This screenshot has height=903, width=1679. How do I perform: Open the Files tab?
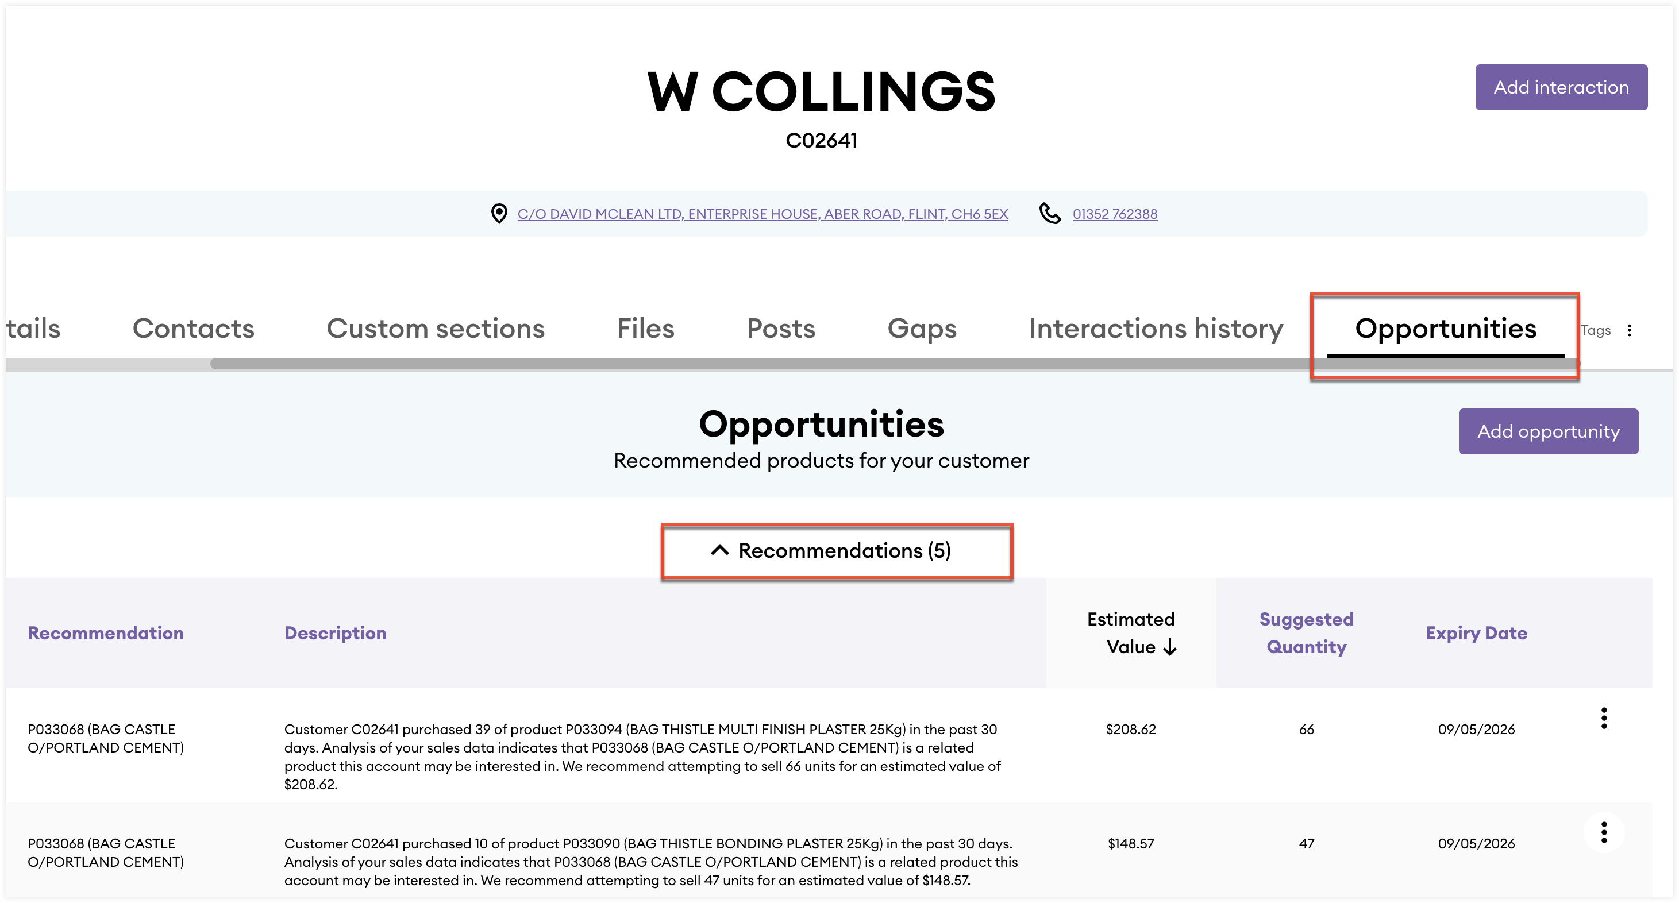click(x=645, y=329)
